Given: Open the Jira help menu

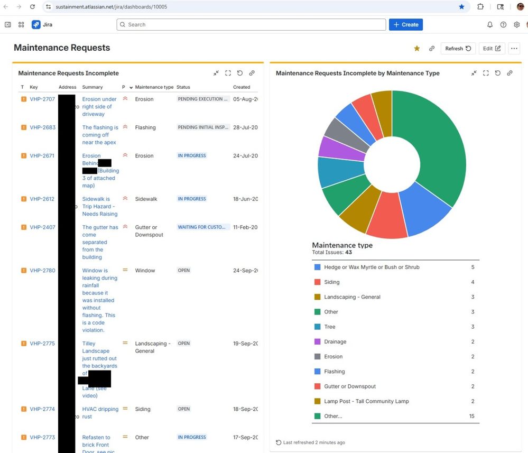Looking at the screenshot, I should tap(503, 24).
